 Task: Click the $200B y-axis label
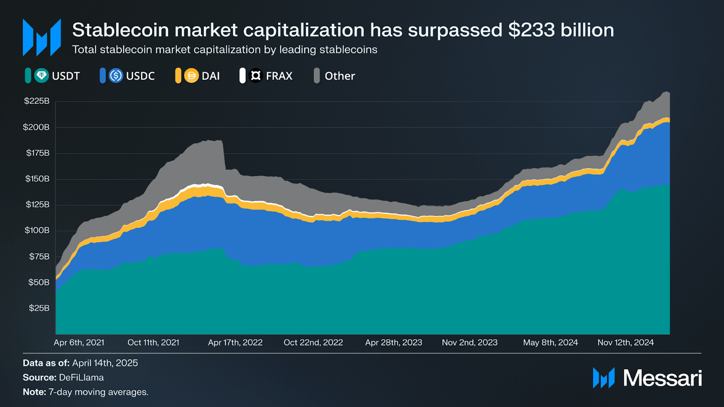[36, 127]
